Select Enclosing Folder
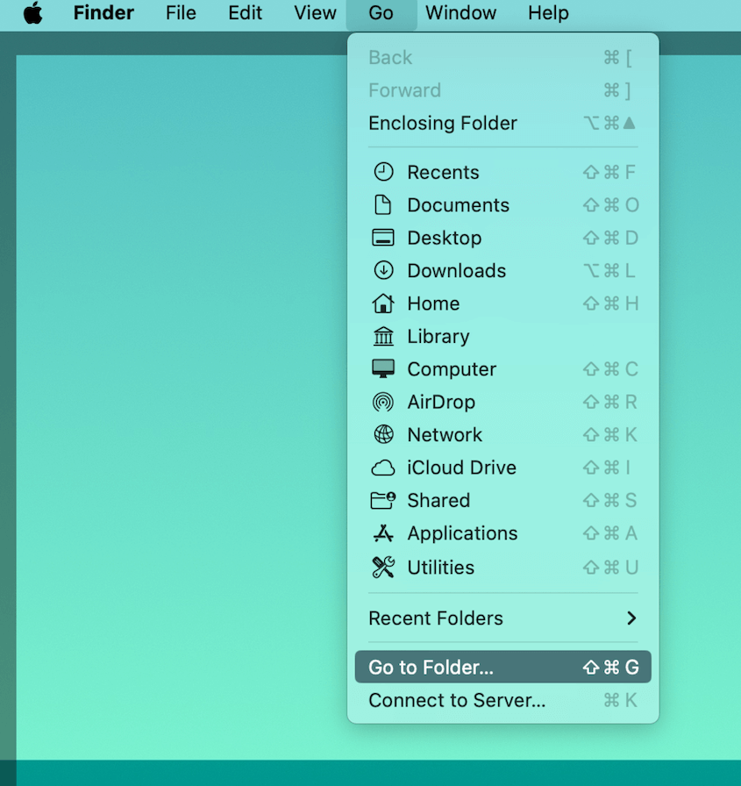741x786 pixels. (443, 123)
